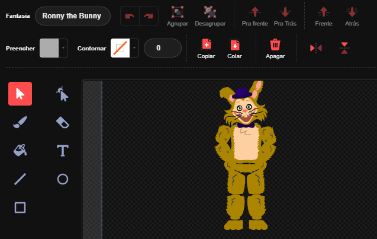
Task: Select the Circle tool
Action: click(63, 179)
